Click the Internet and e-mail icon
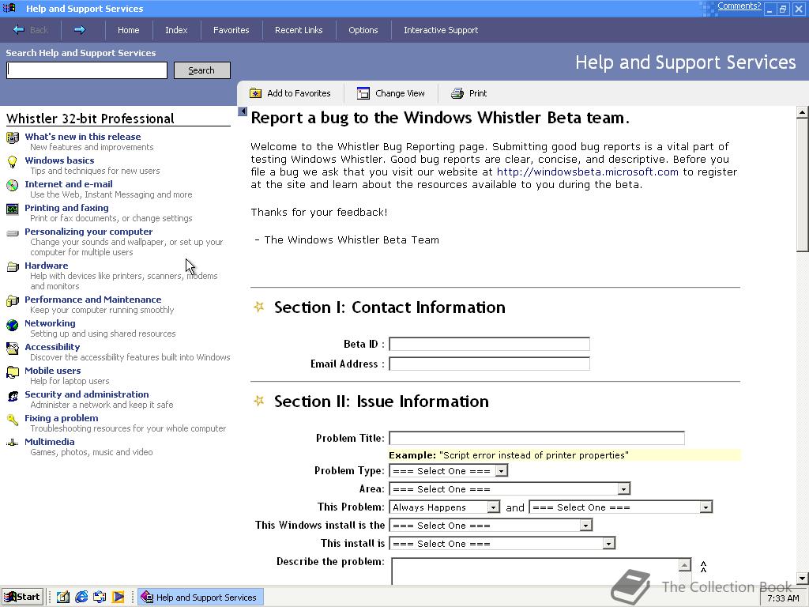This screenshot has height=607, width=809. 13,185
